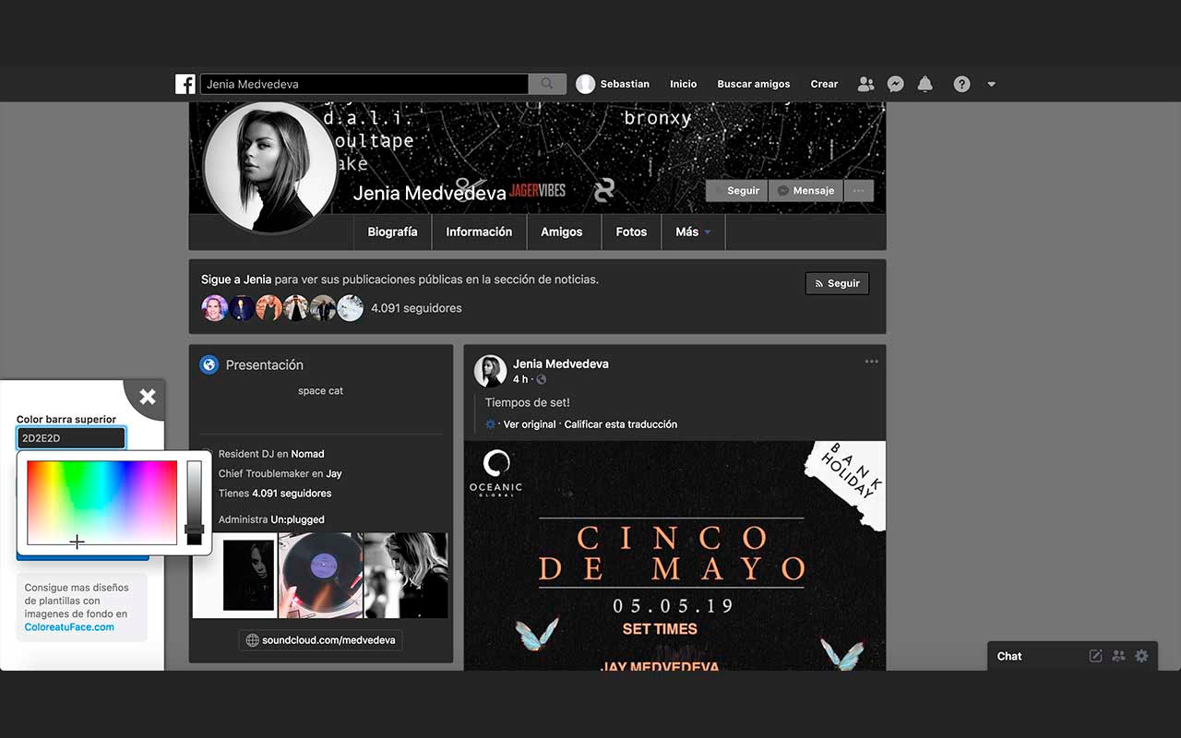The image size is (1181, 738).
Task: Click Calificar esta traducción link
Action: [621, 424]
